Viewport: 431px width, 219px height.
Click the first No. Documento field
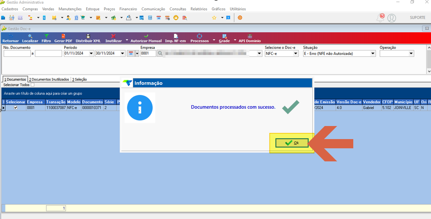17,54
